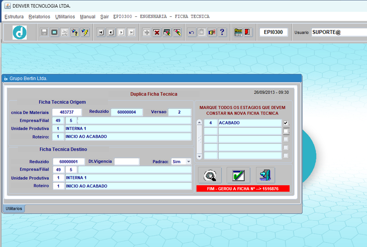Click stage list scroll up arrow
Image resolution: width=367 pixels, height=247 pixels.
point(200,122)
